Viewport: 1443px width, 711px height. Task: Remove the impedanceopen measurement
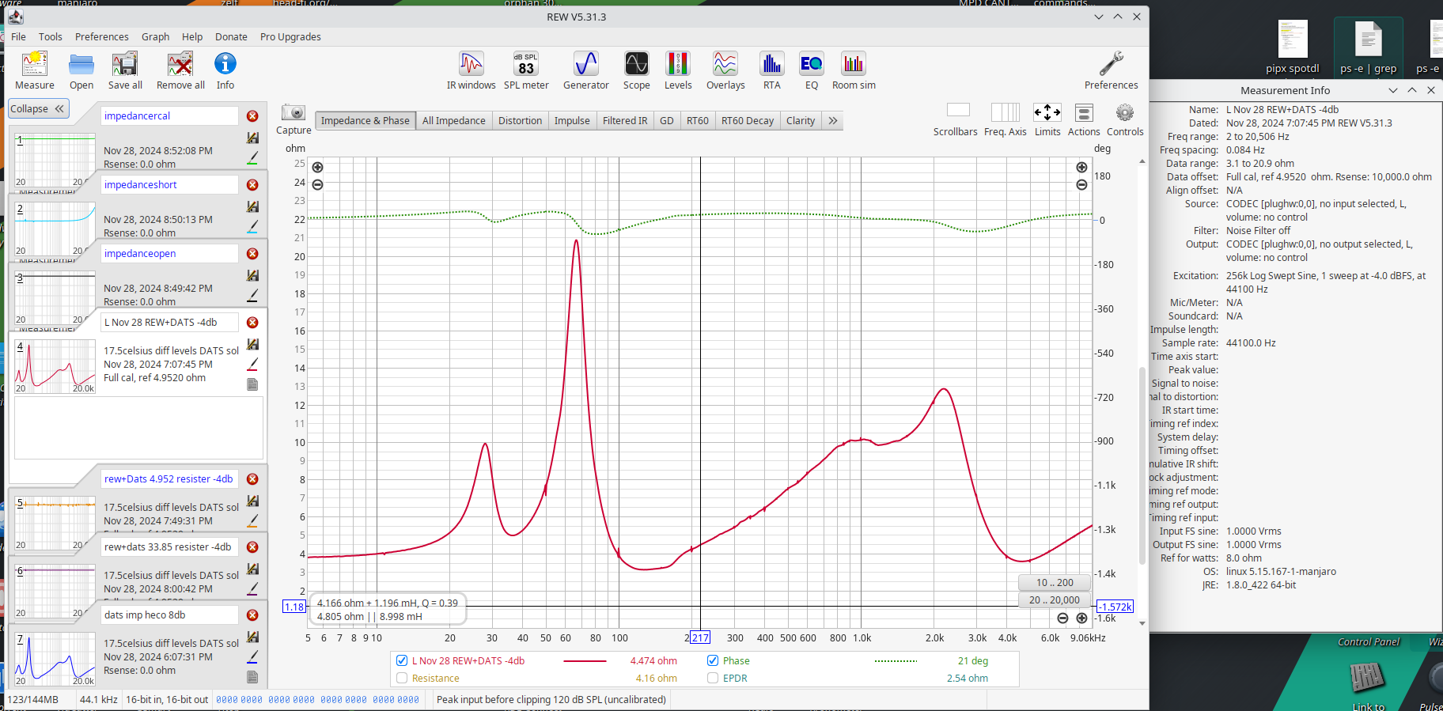(252, 254)
